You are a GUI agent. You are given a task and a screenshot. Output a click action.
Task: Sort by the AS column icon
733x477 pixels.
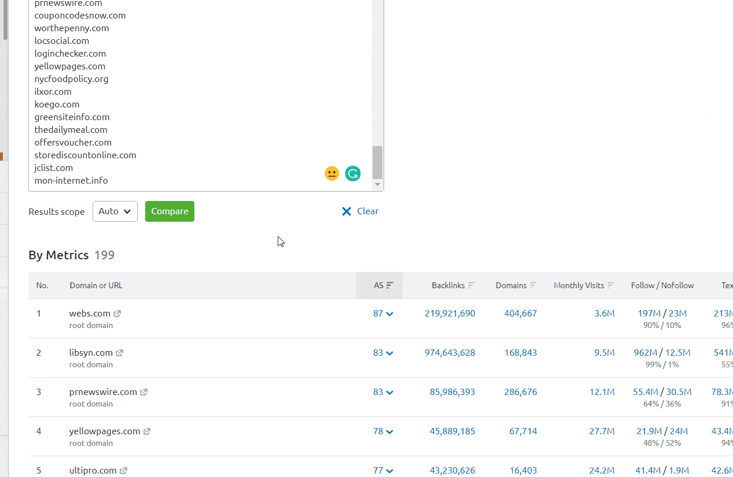point(390,285)
